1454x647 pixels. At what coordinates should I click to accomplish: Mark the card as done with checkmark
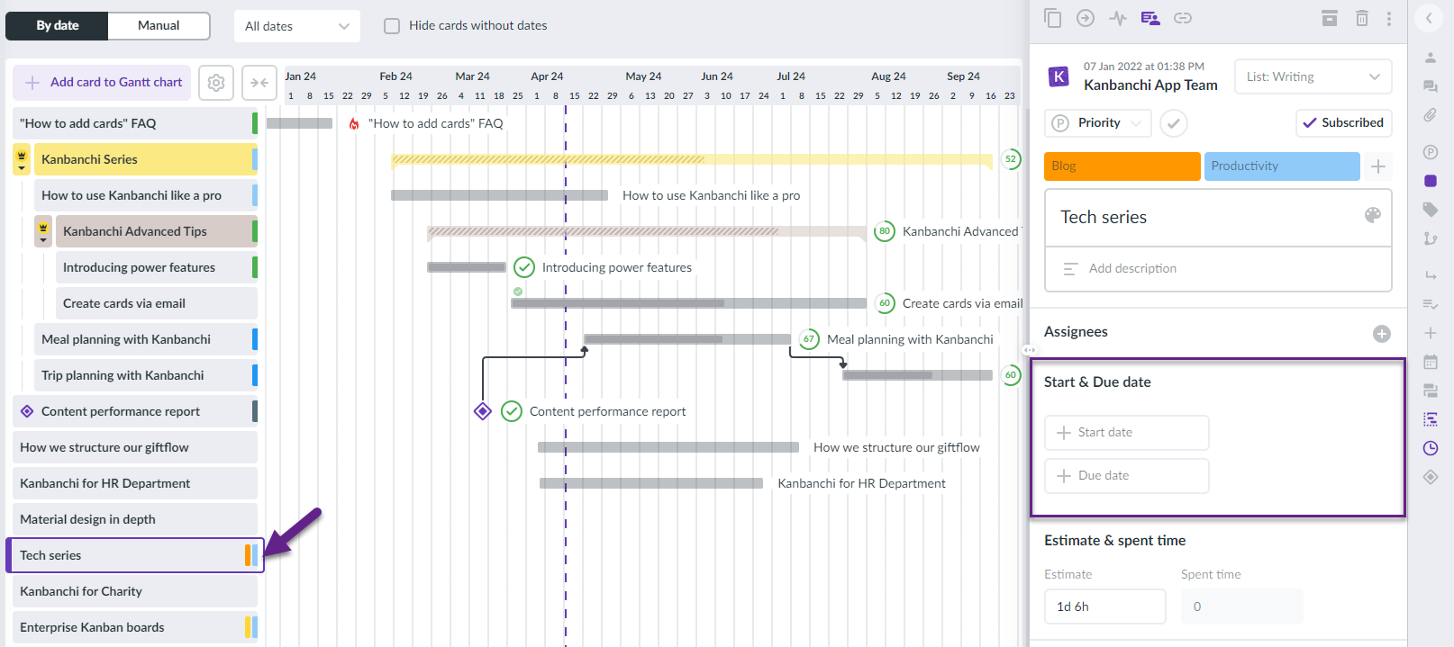coord(1173,123)
